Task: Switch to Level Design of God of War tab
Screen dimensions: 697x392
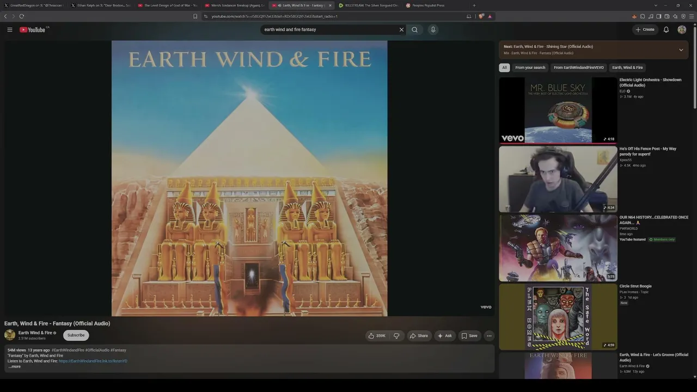Action: tap(168, 5)
